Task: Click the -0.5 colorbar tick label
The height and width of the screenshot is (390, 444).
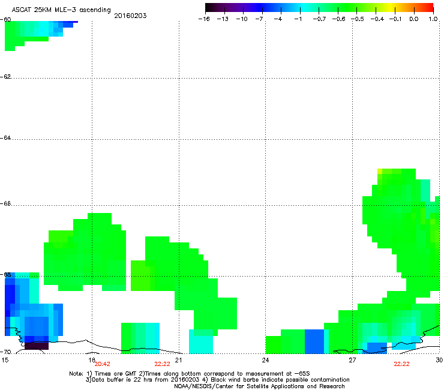Action: click(358, 19)
